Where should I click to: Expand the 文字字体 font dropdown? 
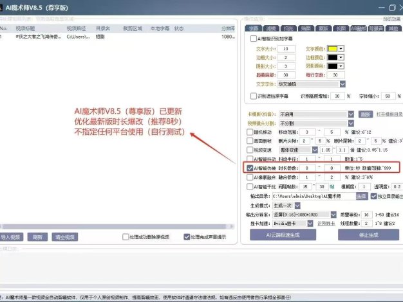(x=342, y=84)
